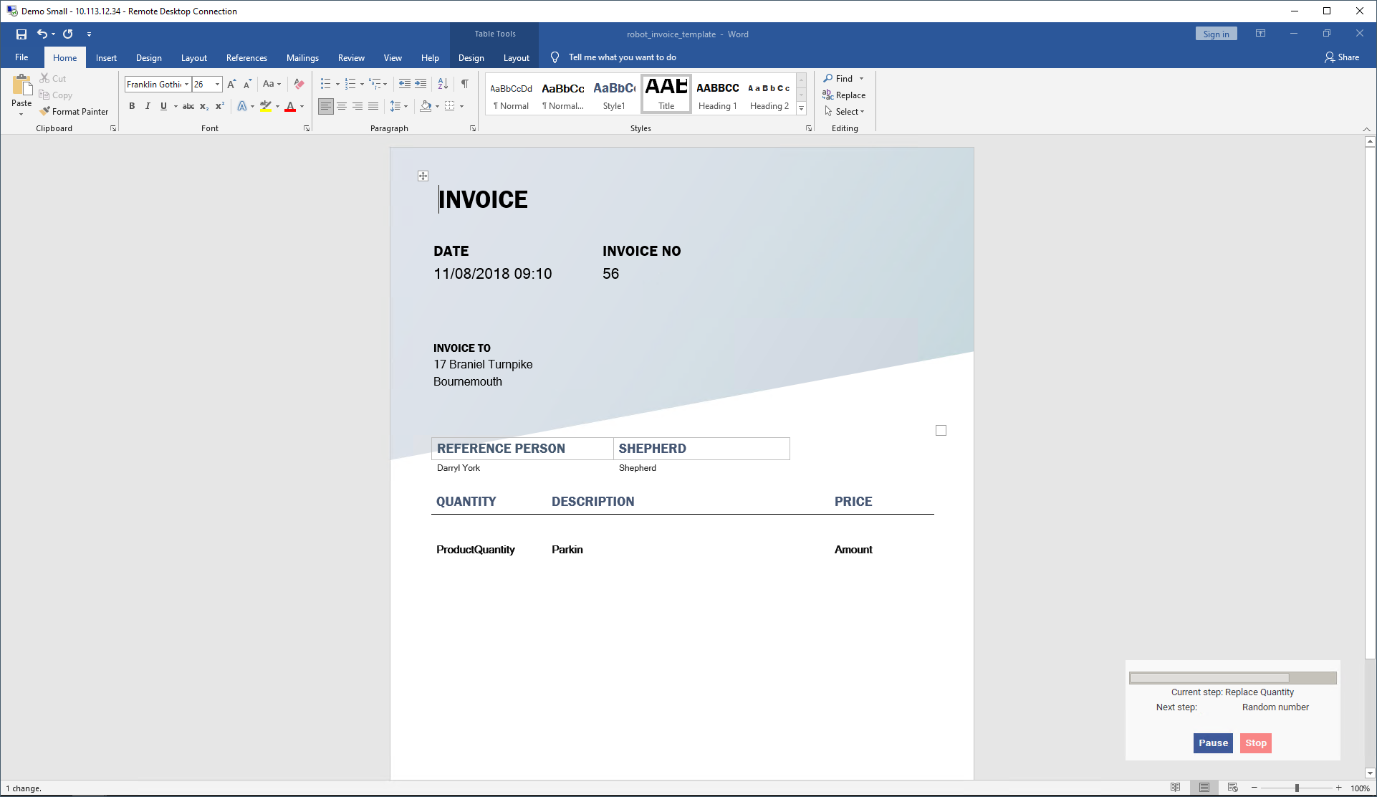The image size is (1377, 797).
Task: Click the Increase Indent icon
Action: coord(421,84)
